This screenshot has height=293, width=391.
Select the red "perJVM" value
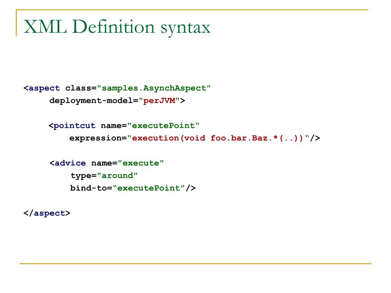[x=159, y=101]
